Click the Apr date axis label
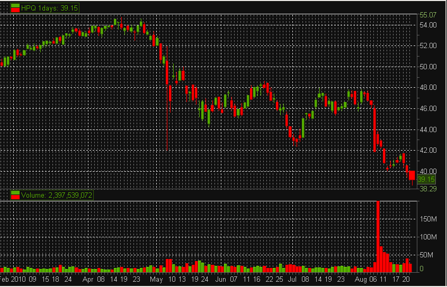The image size is (447, 287). [88, 279]
